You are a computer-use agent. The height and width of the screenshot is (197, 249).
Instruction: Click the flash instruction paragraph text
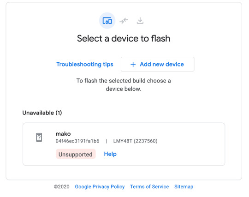tap(124, 85)
